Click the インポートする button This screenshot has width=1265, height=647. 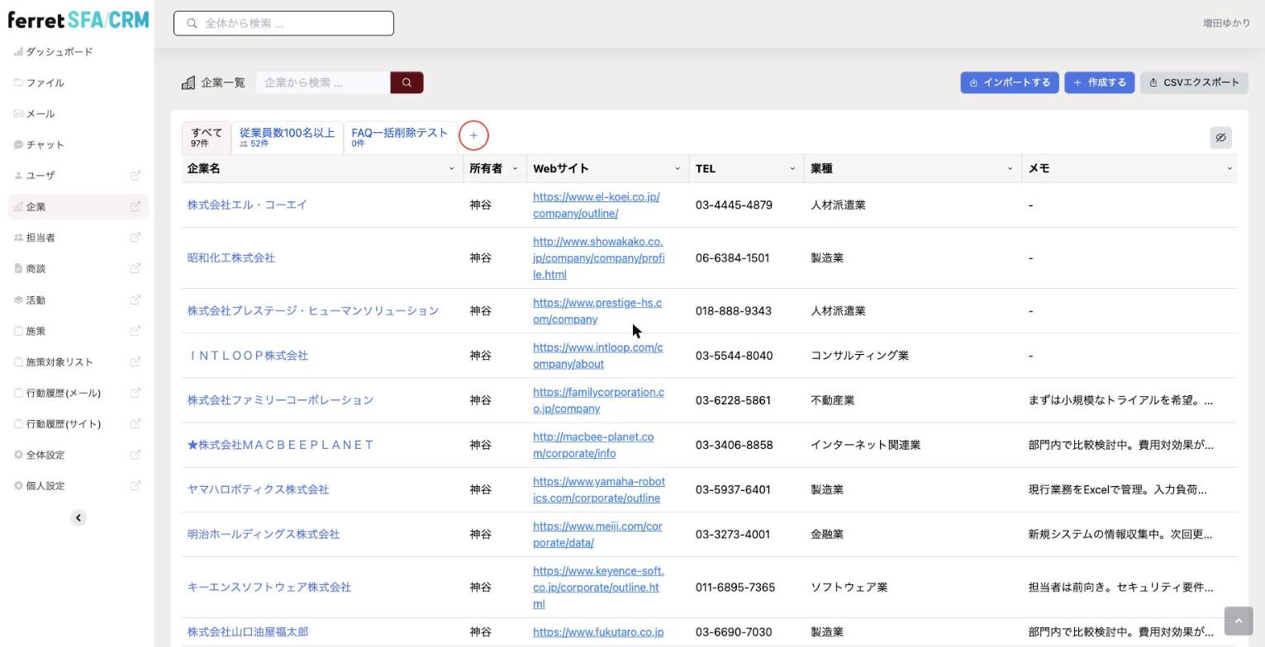click(1010, 83)
